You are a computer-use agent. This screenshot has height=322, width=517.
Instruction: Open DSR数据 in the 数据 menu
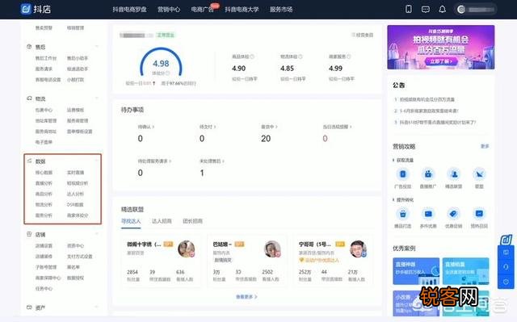pos(75,205)
